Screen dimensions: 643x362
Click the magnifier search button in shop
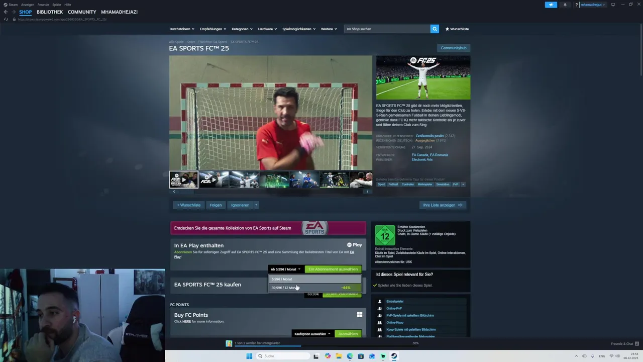click(435, 29)
